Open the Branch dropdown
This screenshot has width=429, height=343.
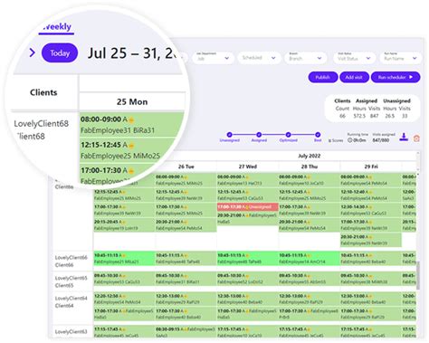click(305, 58)
